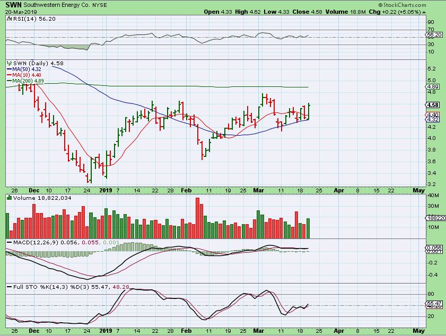Click the Apr label on price chart axis

339,190
